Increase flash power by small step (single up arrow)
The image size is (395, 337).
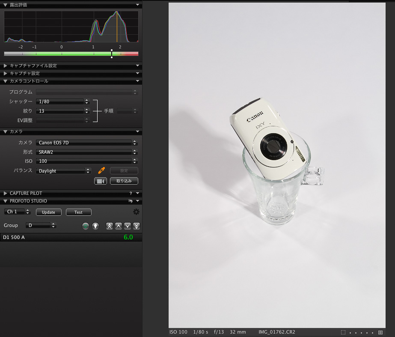[119, 226]
